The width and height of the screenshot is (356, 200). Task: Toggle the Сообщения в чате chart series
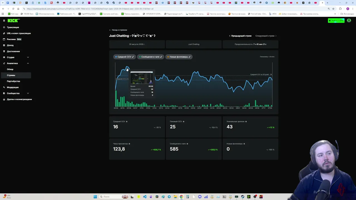click(150, 57)
